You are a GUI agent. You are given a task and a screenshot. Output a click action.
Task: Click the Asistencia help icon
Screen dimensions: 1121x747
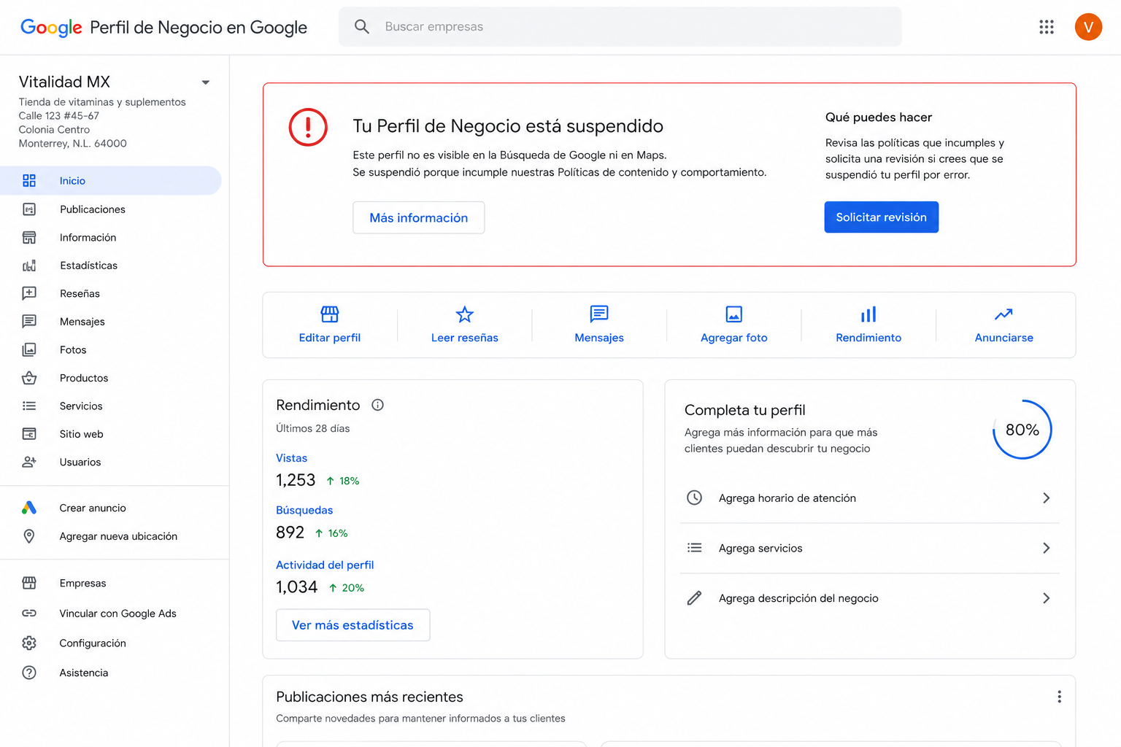(x=29, y=673)
